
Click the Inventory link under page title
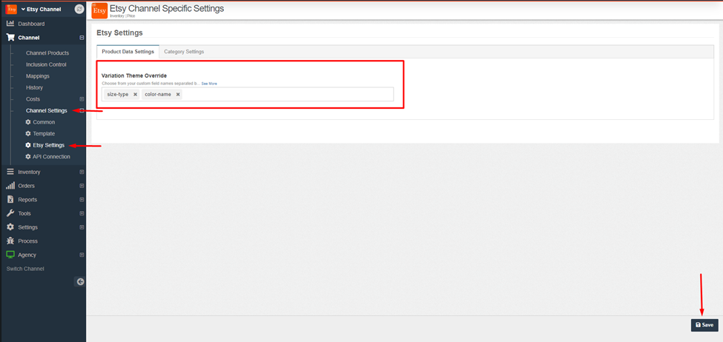coord(116,16)
